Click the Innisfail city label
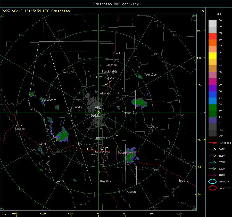232x217 pixels. pos(104,93)
